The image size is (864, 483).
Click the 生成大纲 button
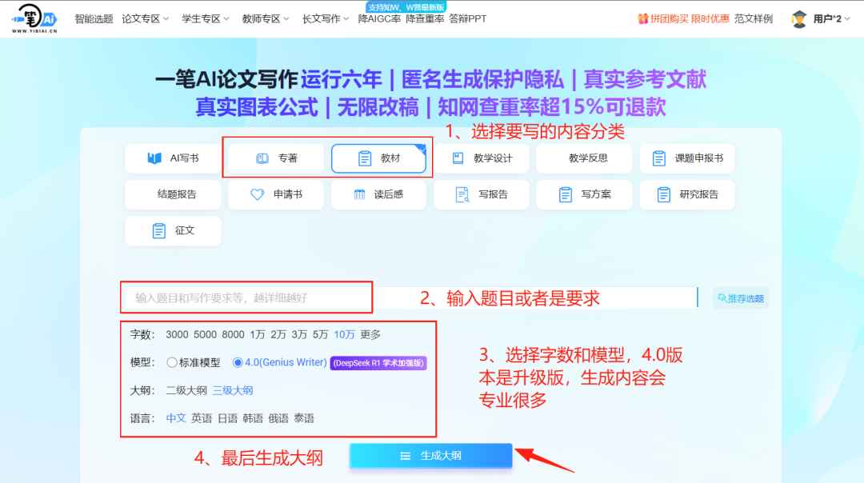(431, 456)
